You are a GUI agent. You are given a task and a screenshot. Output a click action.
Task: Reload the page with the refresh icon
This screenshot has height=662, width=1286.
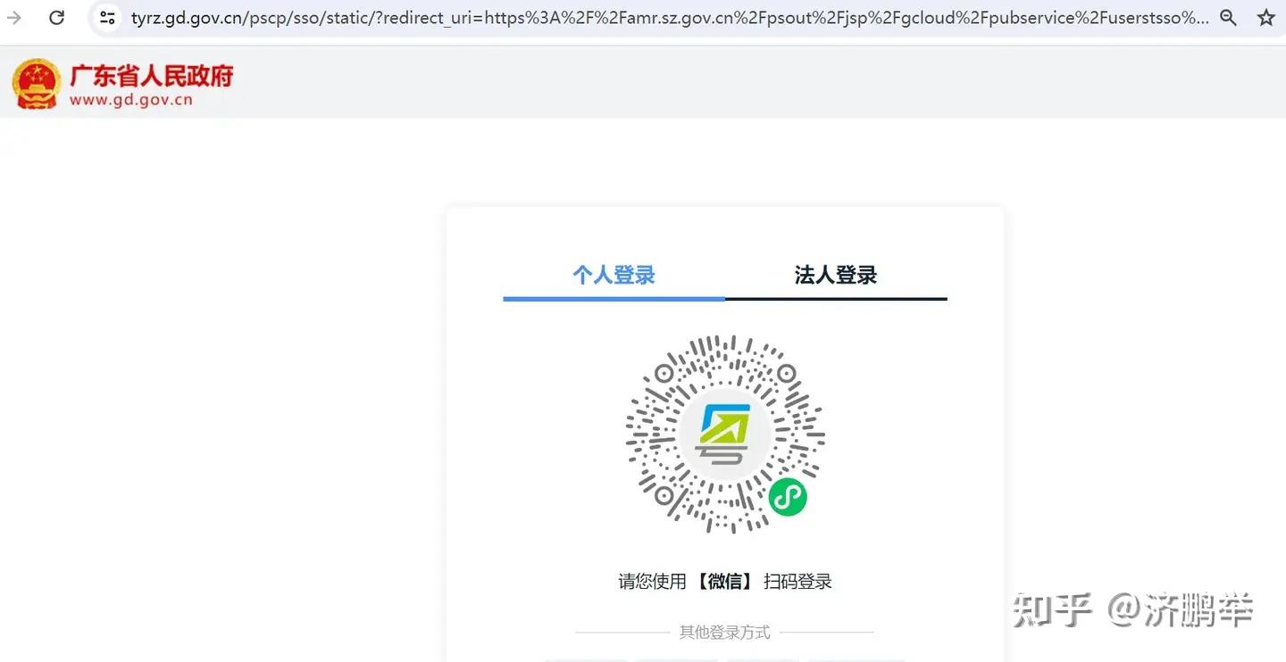[57, 17]
